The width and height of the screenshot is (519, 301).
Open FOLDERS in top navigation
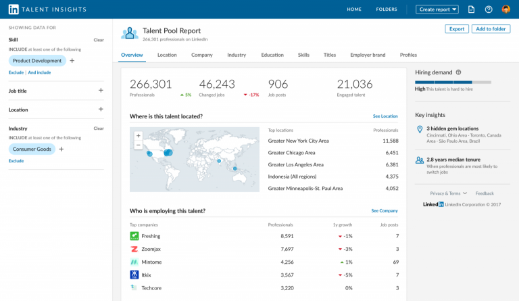coord(387,9)
